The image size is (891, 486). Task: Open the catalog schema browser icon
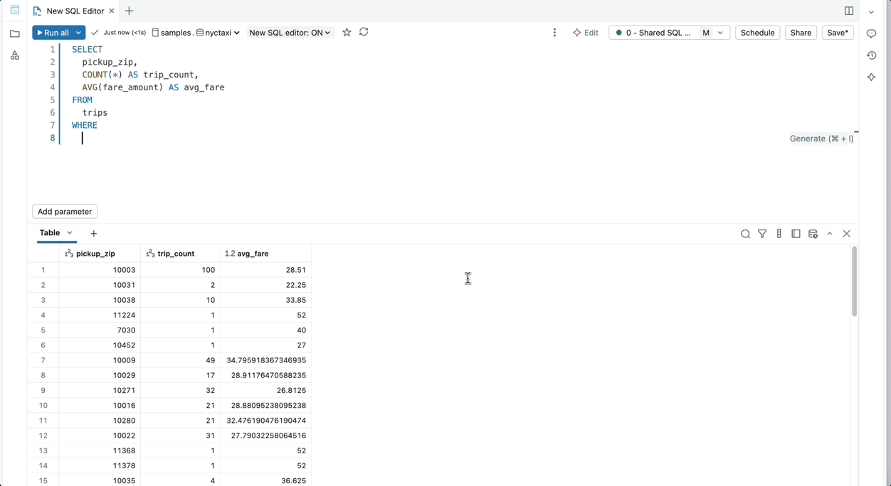[14, 55]
